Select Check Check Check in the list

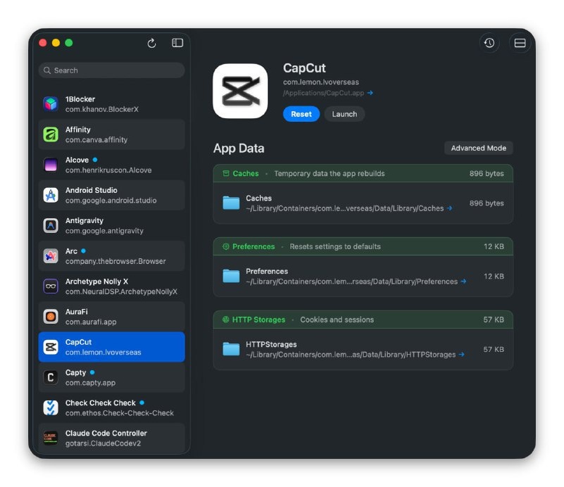(111, 407)
